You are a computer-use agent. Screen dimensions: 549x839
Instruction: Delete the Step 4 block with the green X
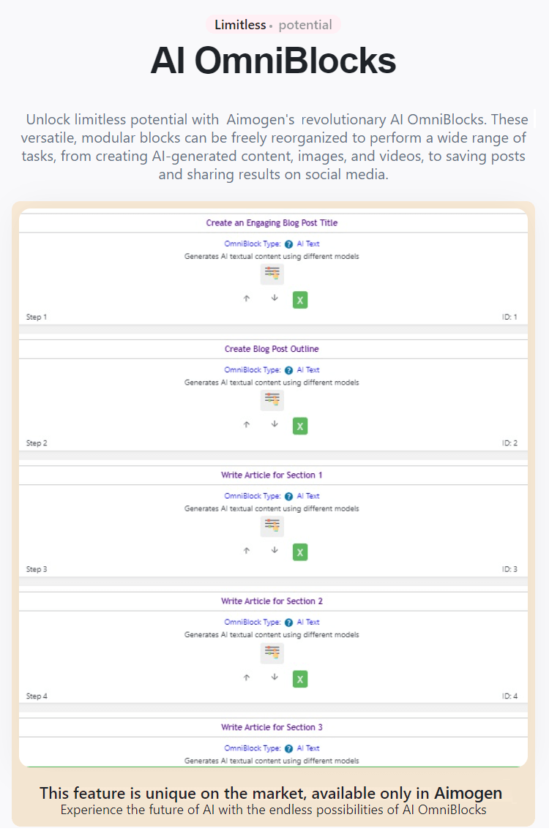(x=299, y=679)
